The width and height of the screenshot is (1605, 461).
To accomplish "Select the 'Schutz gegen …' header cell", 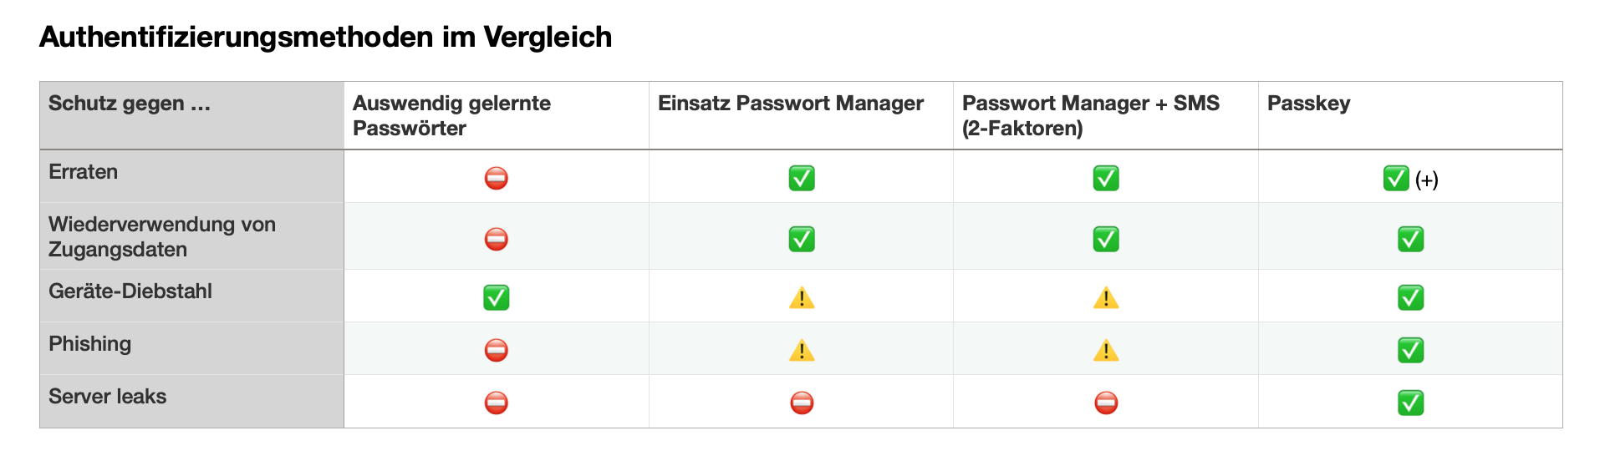I will click(x=191, y=115).
